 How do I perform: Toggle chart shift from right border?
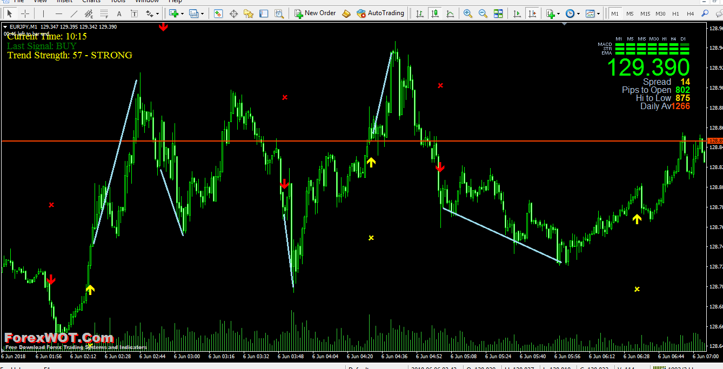click(x=532, y=13)
